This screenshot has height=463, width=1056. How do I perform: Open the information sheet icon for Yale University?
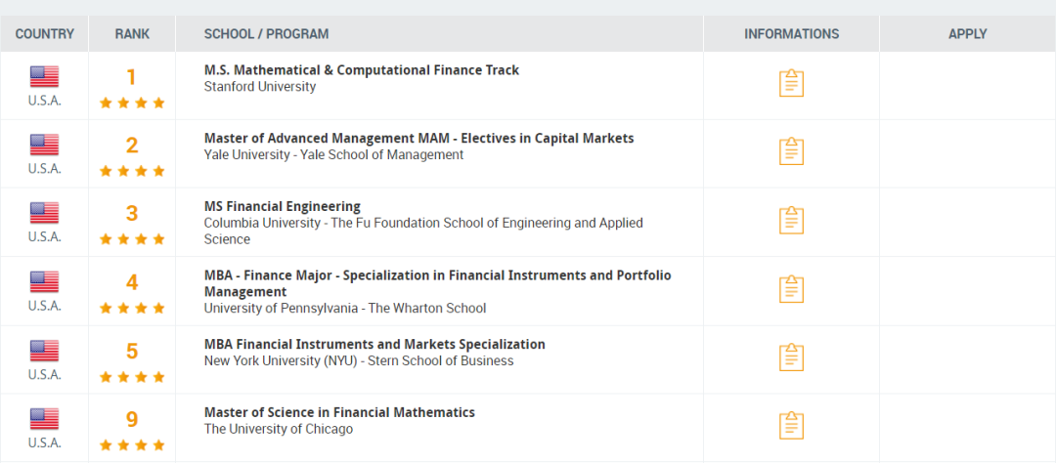tap(791, 150)
